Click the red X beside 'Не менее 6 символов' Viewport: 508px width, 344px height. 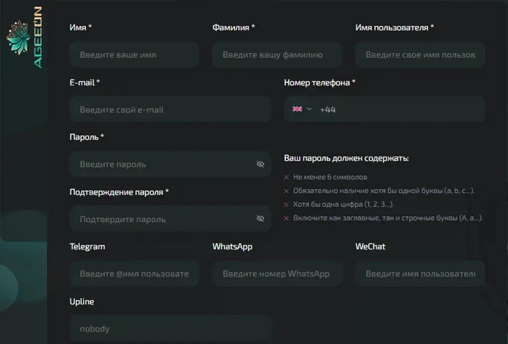pyautogui.click(x=286, y=177)
